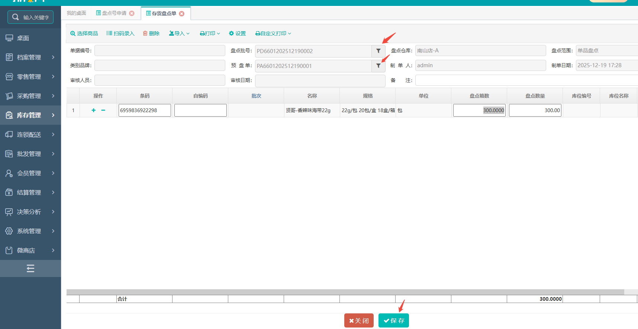The image size is (638, 329).
Task: Click 删除 trash toolbar button
Action: pyautogui.click(x=151, y=33)
